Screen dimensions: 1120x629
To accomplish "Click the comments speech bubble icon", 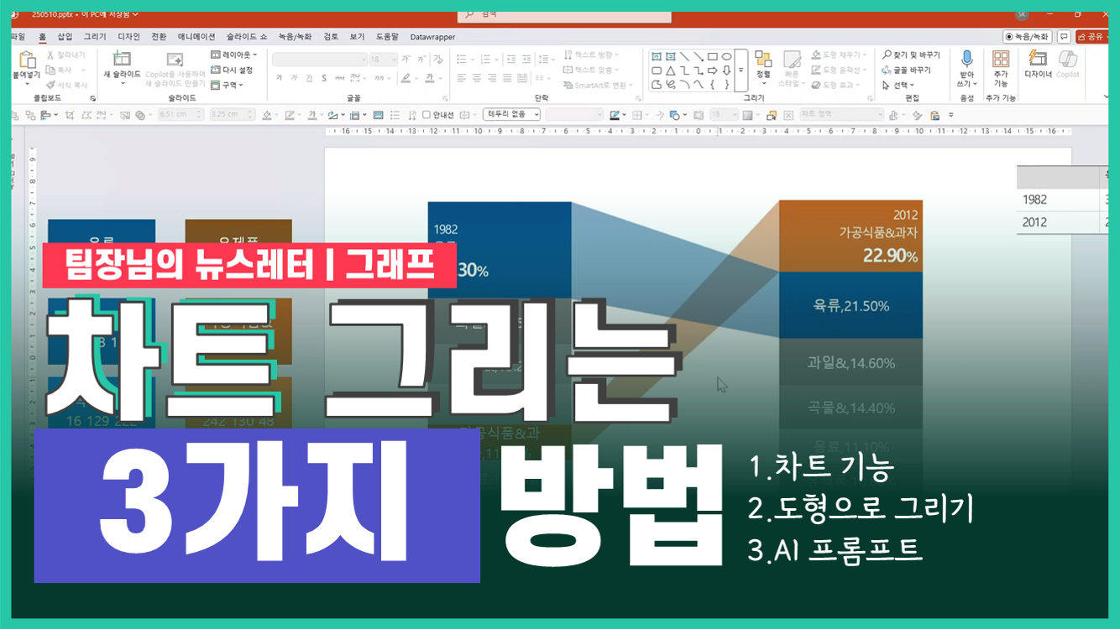I will 1064,37.
